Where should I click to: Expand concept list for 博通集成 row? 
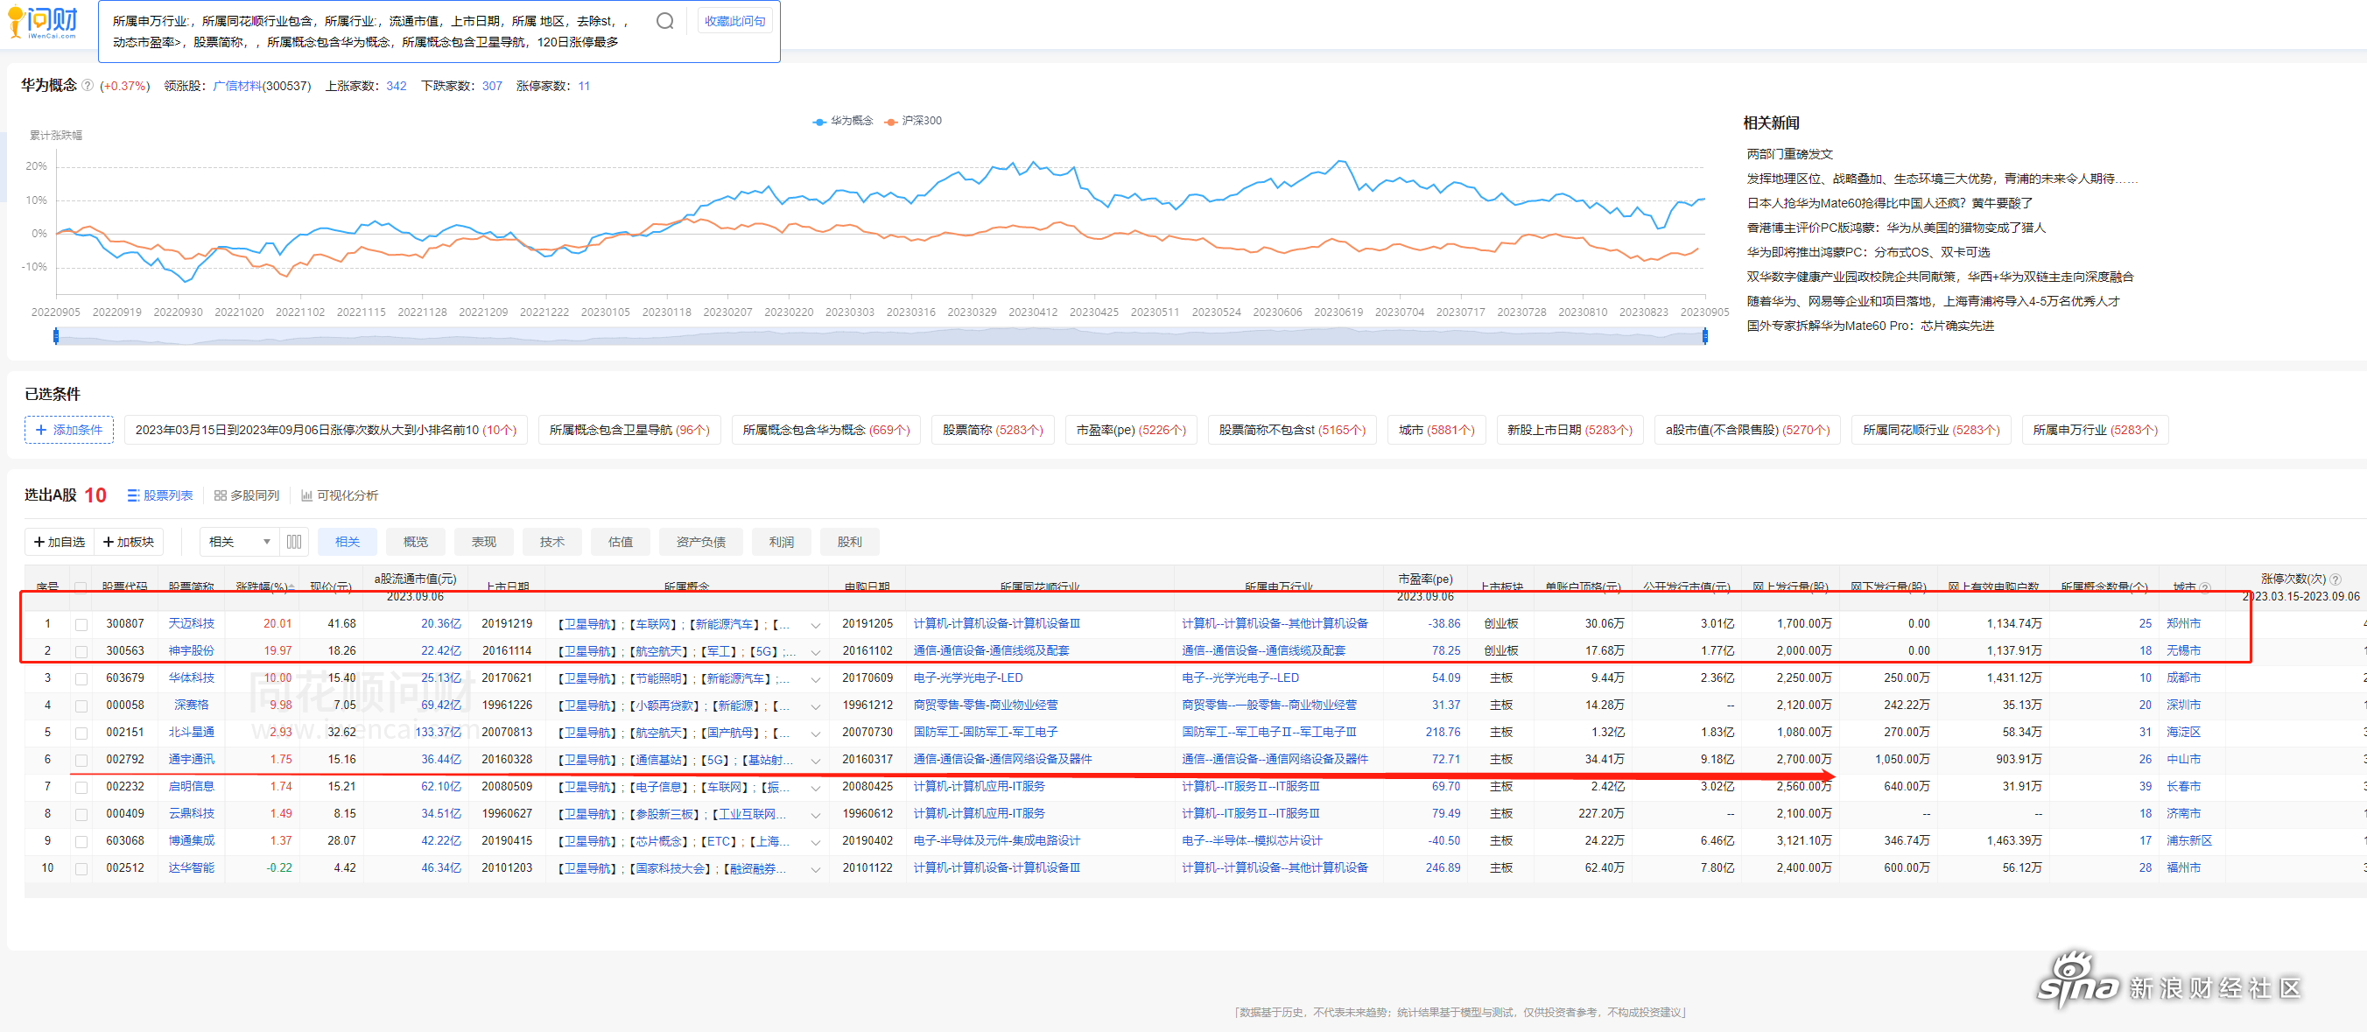click(x=815, y=842)
